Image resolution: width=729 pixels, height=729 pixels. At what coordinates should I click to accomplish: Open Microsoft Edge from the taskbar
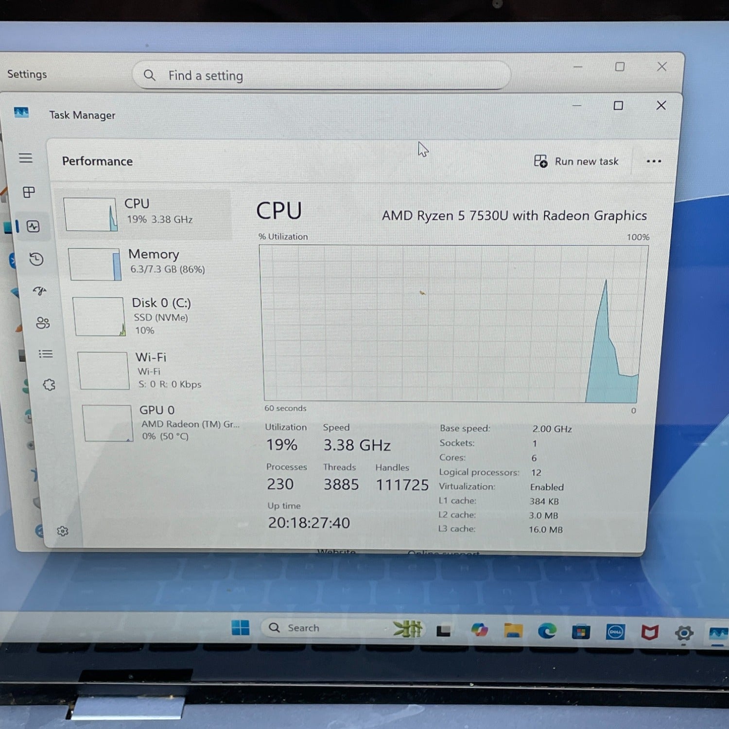(547, 631)
